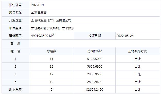Select the 项目座落 label
This screenshot has height=95, width=161.
[15, 28]
